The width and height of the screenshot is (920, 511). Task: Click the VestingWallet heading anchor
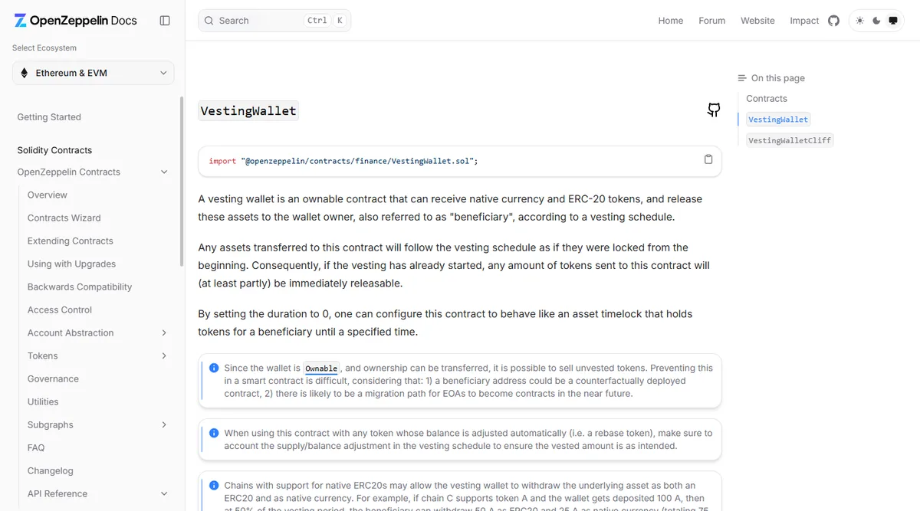click(248, 111)
